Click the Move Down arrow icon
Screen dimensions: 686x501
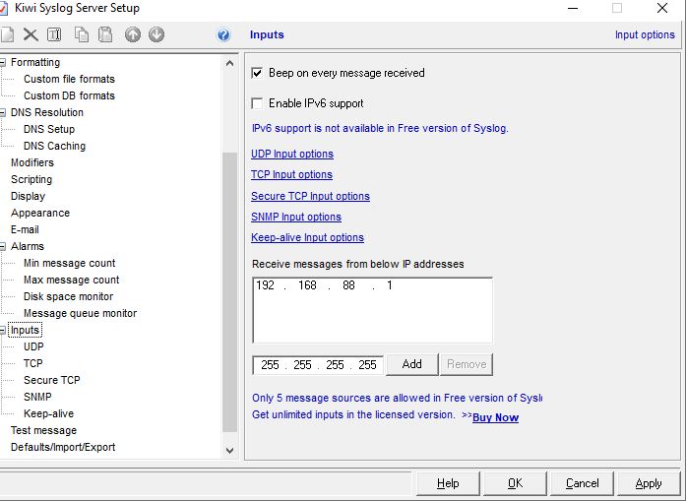[156, 34]
